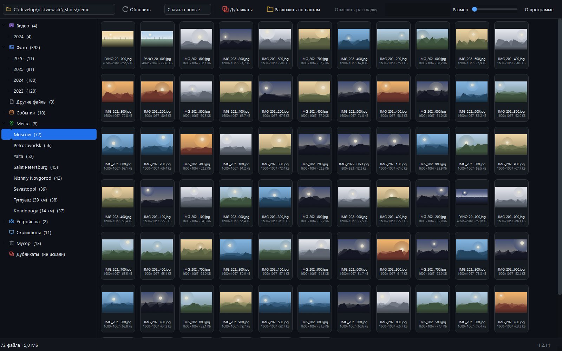Select the Фото 2023 (120) row

49,91
